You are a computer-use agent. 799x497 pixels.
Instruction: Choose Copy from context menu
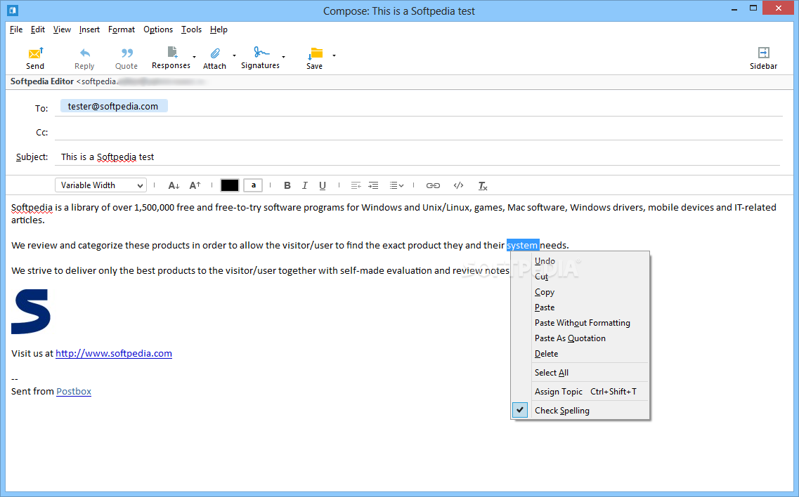click(x=580, y=292)
